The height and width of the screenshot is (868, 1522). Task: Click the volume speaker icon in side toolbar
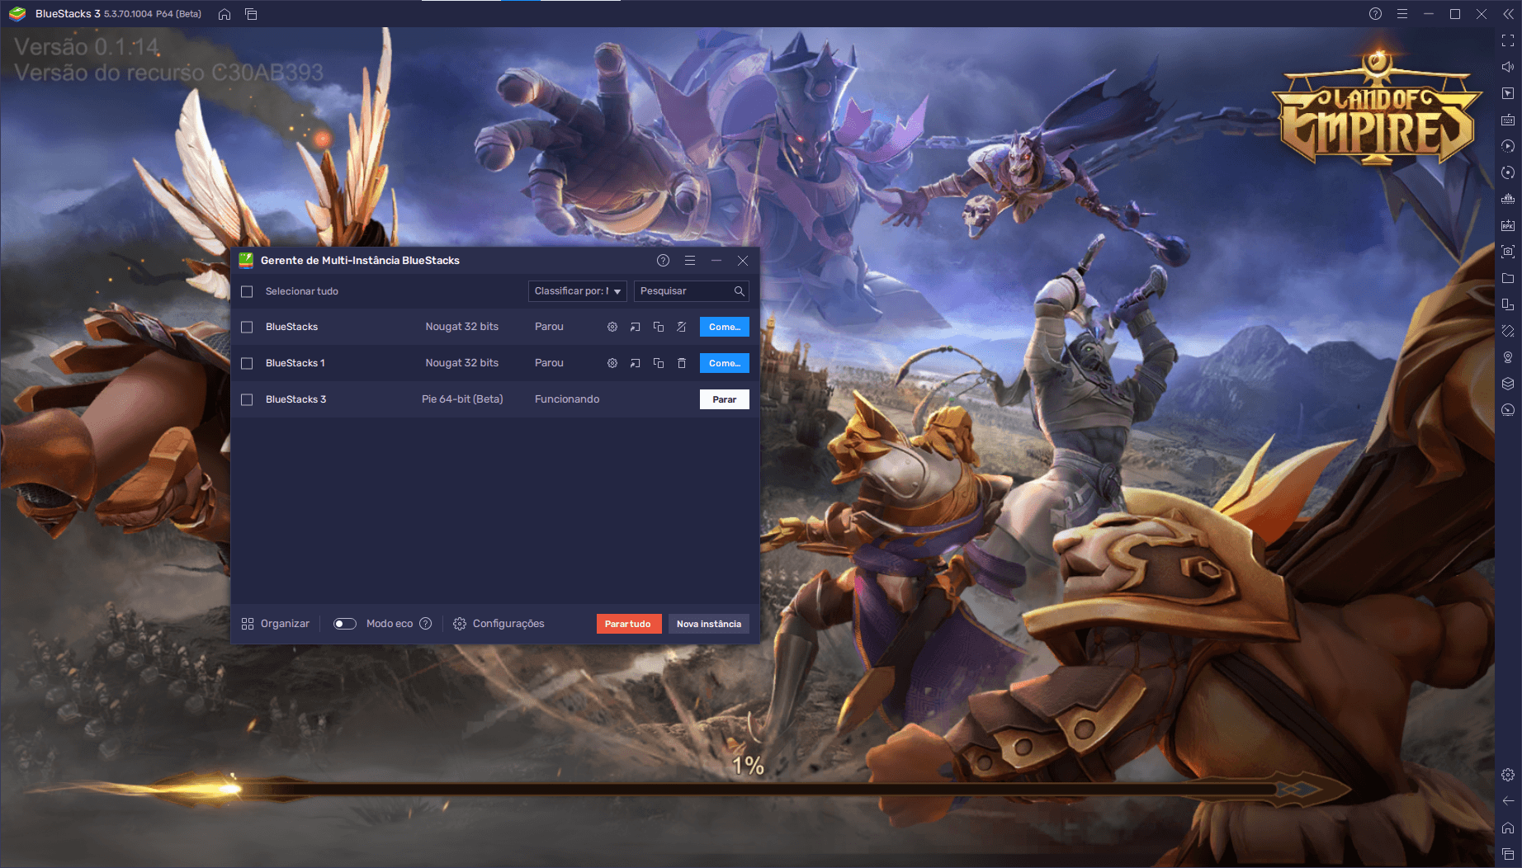click(x=1508, y=67)
